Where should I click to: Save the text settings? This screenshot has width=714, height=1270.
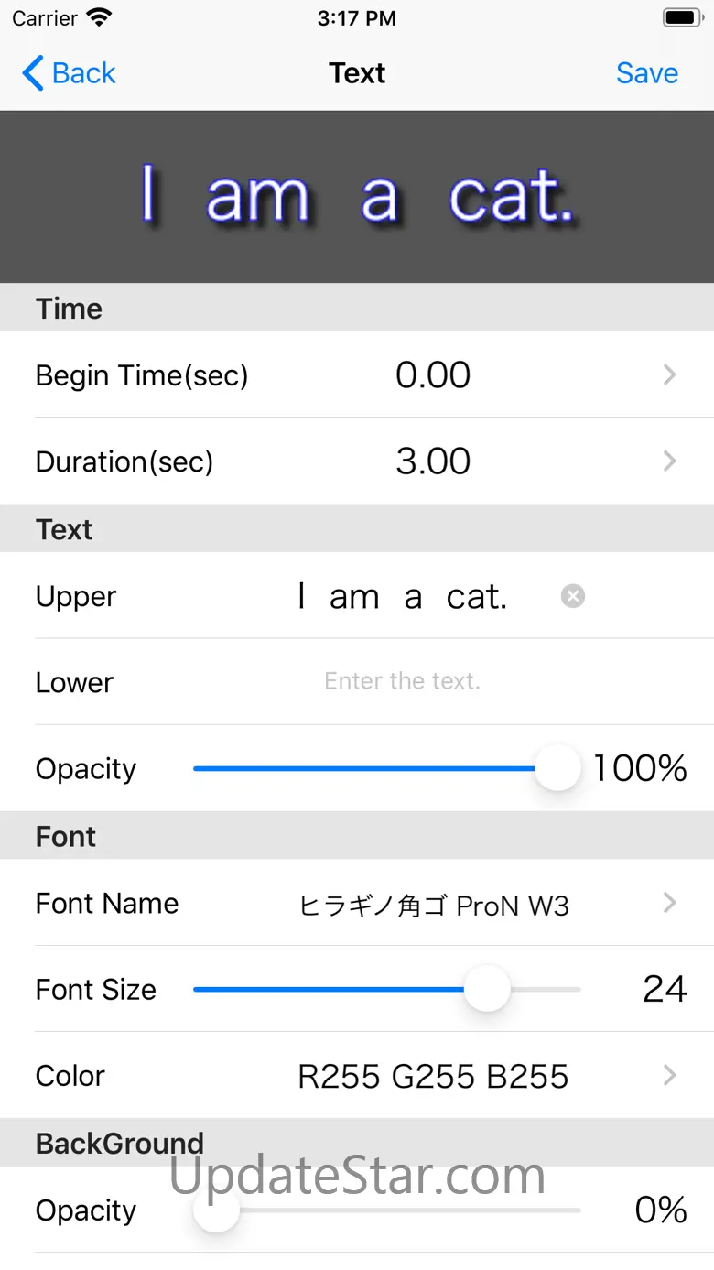646,73
